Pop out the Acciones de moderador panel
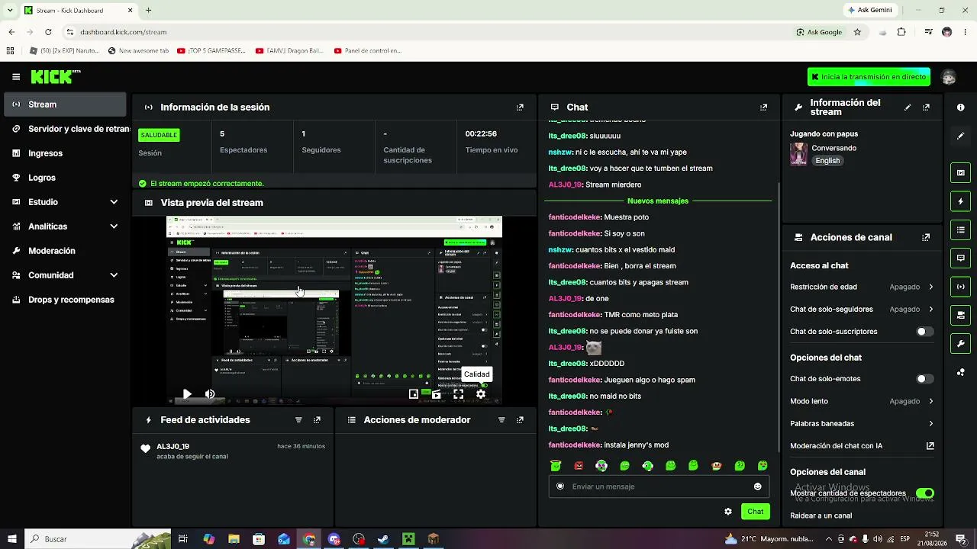Image resolution: width=977 pixels, height=549 pixels. pos(520,420)
